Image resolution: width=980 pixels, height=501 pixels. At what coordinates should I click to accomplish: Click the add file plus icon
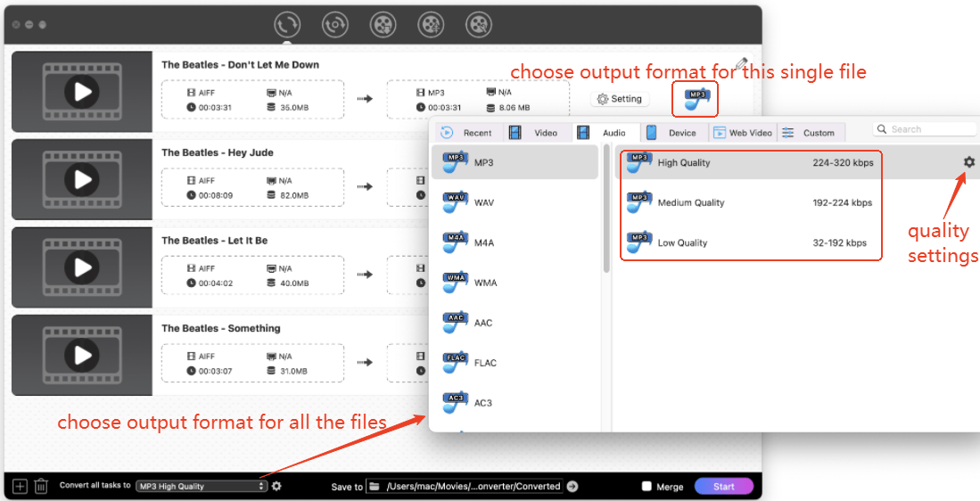pyautogui.click(x=20, y=486)
